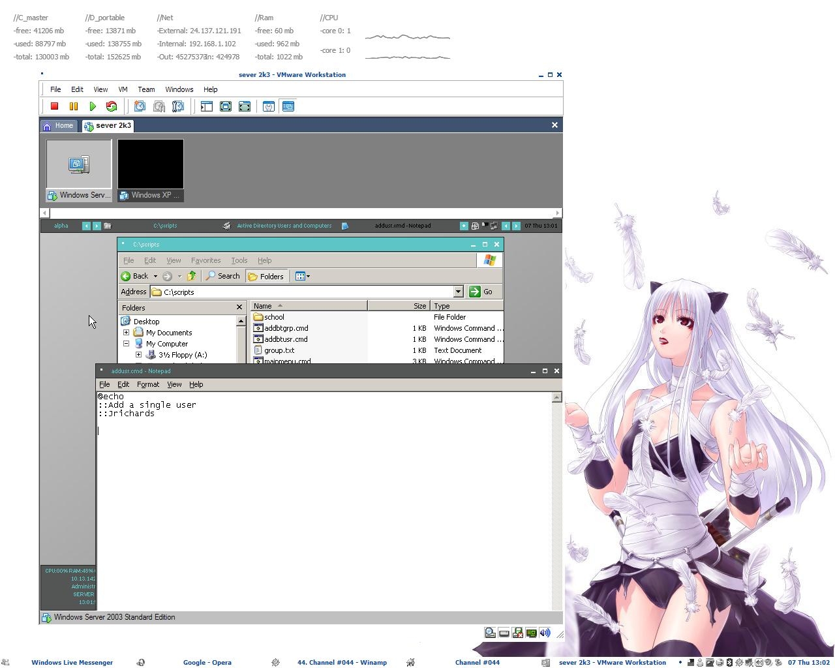Open summary view icon in VMware toolbar
Viewport: 835px width, 668px height.
268,106
